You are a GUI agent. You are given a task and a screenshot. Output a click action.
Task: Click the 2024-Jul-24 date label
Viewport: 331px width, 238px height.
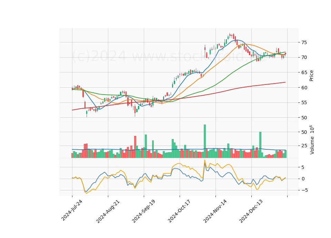click(72, 210)
